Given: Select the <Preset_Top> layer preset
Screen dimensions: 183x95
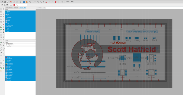Looking at the screenshot, I should click(20, 46).
